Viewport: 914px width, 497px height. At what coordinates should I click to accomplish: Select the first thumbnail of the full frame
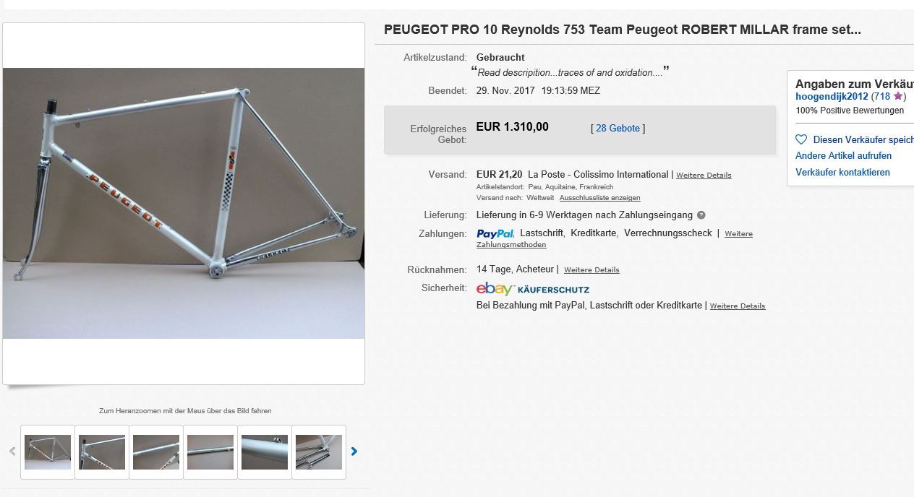48,451
